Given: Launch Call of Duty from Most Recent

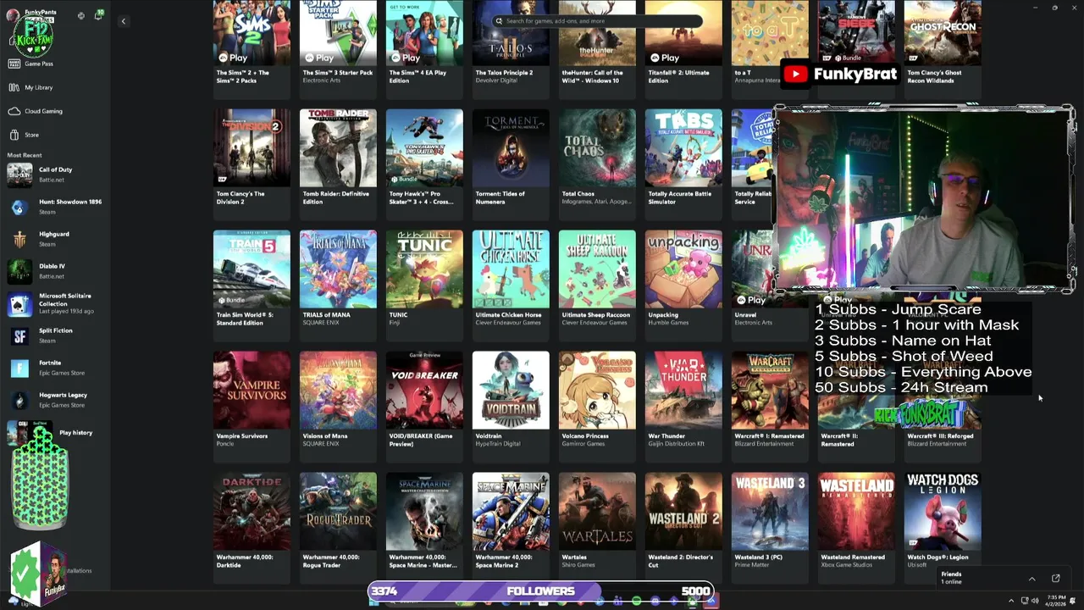Looking at the screenshot, I should [x=55, y=175].
